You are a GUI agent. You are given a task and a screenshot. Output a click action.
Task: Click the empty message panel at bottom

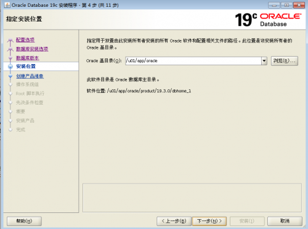(x=192, y=198)
